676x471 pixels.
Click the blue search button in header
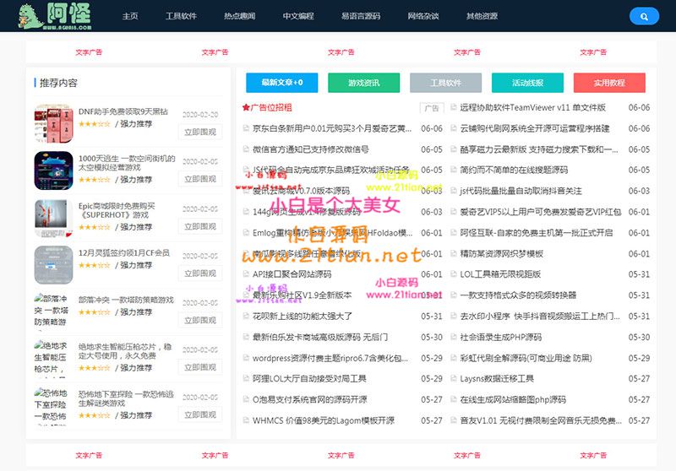[644, 16]
